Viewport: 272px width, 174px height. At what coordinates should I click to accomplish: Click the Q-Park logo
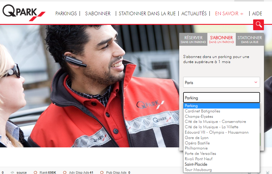coord(24,13)
